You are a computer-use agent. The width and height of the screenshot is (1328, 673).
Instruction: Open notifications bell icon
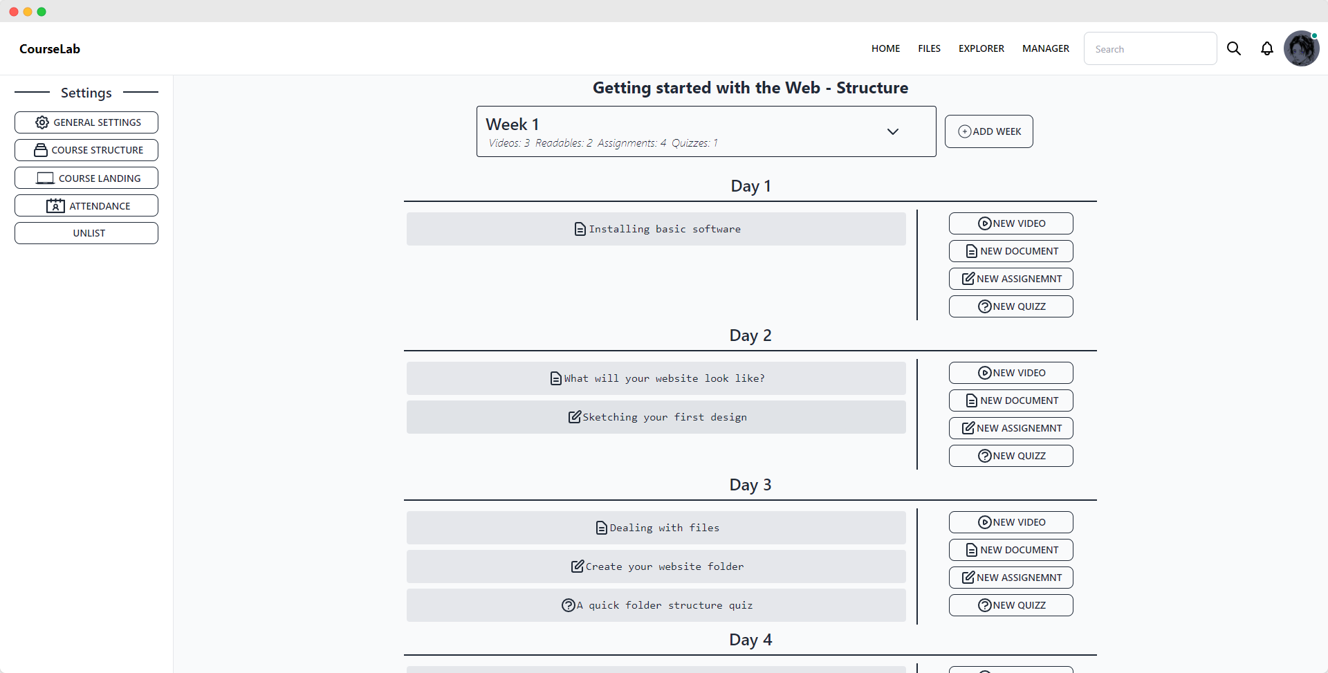tap(1267, 48)
